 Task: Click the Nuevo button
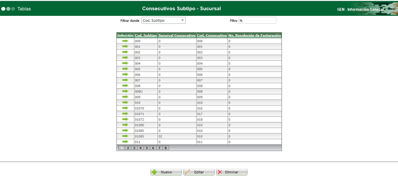pyautogui.click(x=166, y=172)
